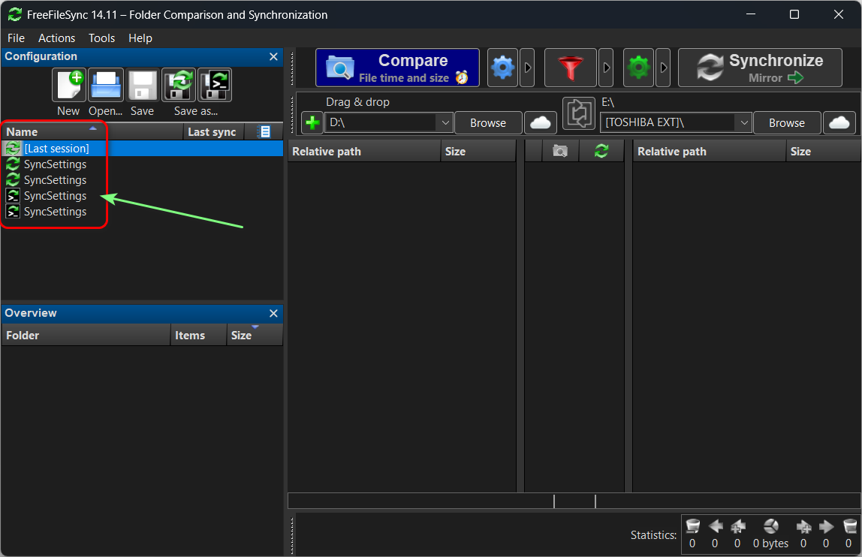862x557 pixels.
Task: Open a saved configuration file
Action: (106, 86)
